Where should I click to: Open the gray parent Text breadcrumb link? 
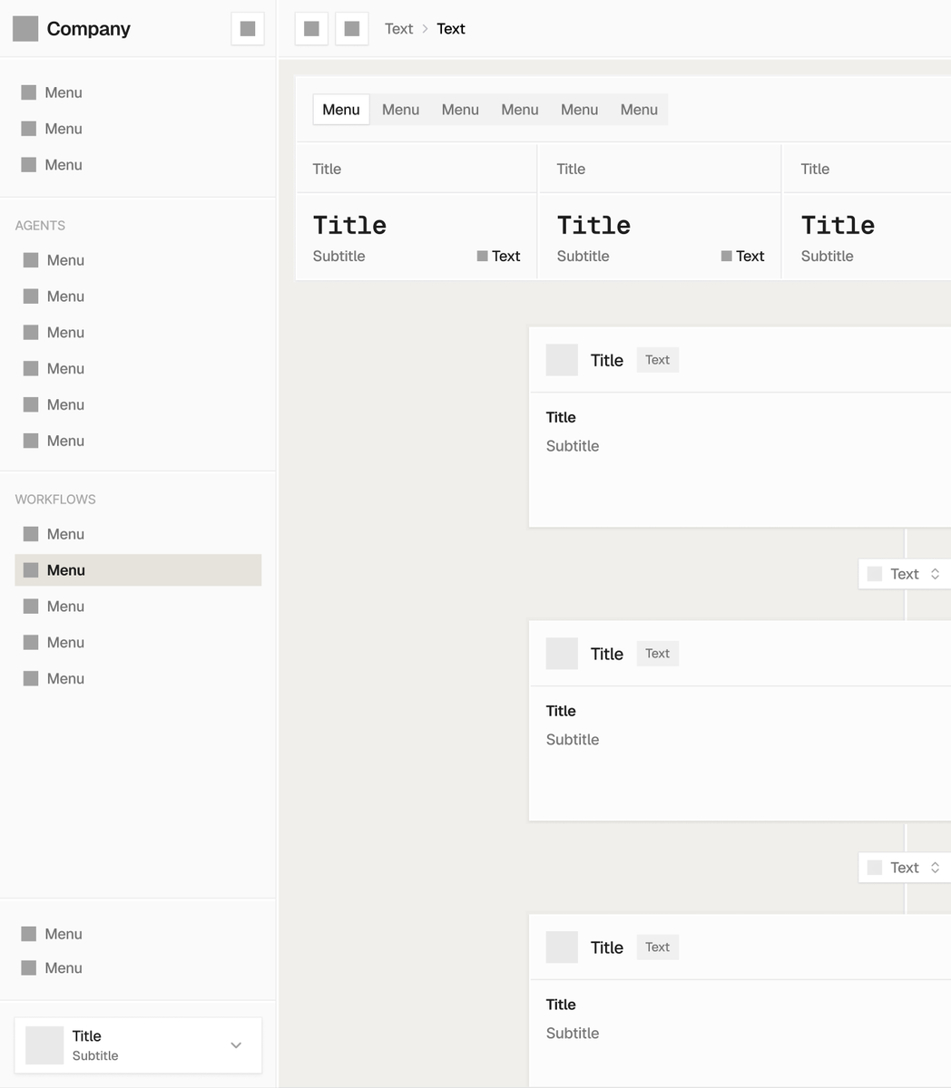398,29
